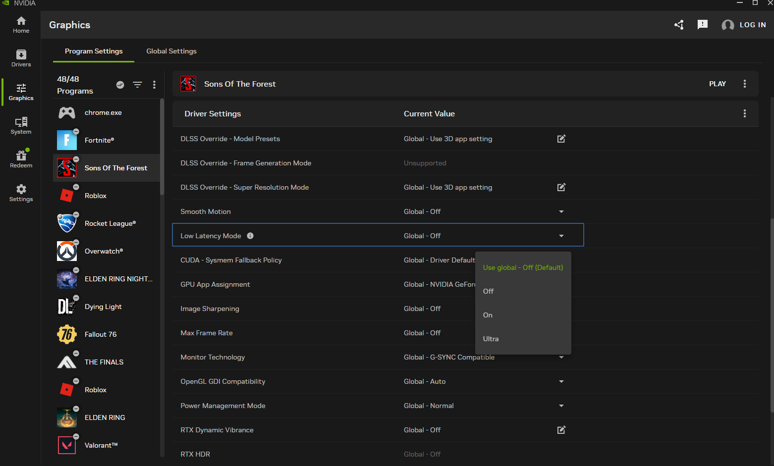Choose Use global - Off (Default) option

523,267
